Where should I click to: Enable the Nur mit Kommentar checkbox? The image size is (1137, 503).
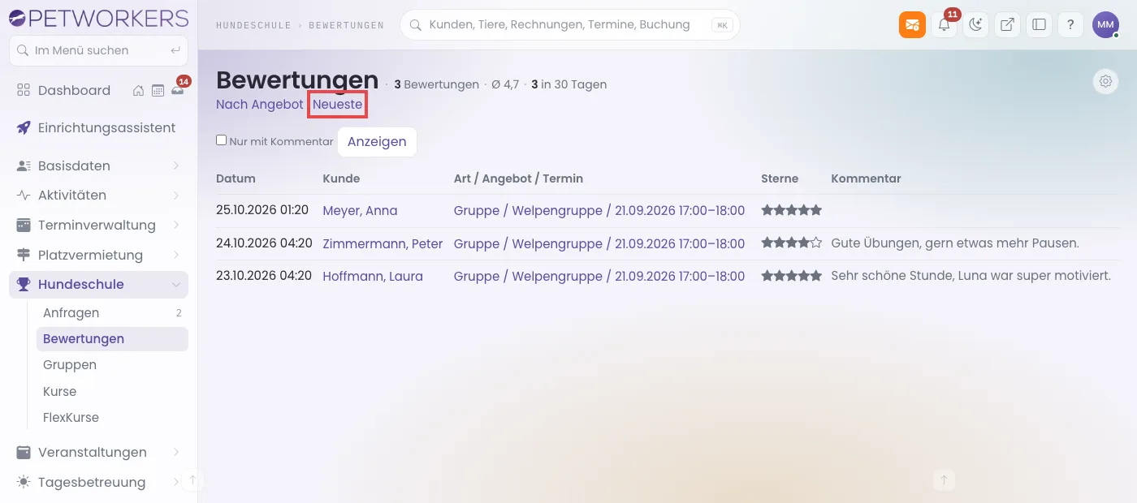221,140
